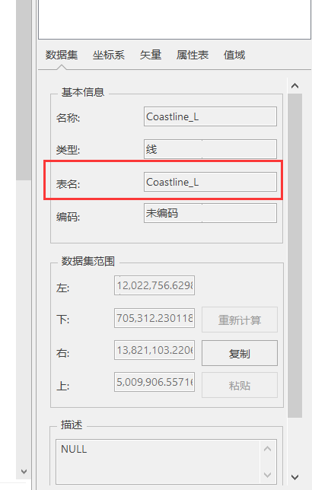Click the 粘贴 button
The height and width of the screenshot is (490, 312).
(240, 385)
